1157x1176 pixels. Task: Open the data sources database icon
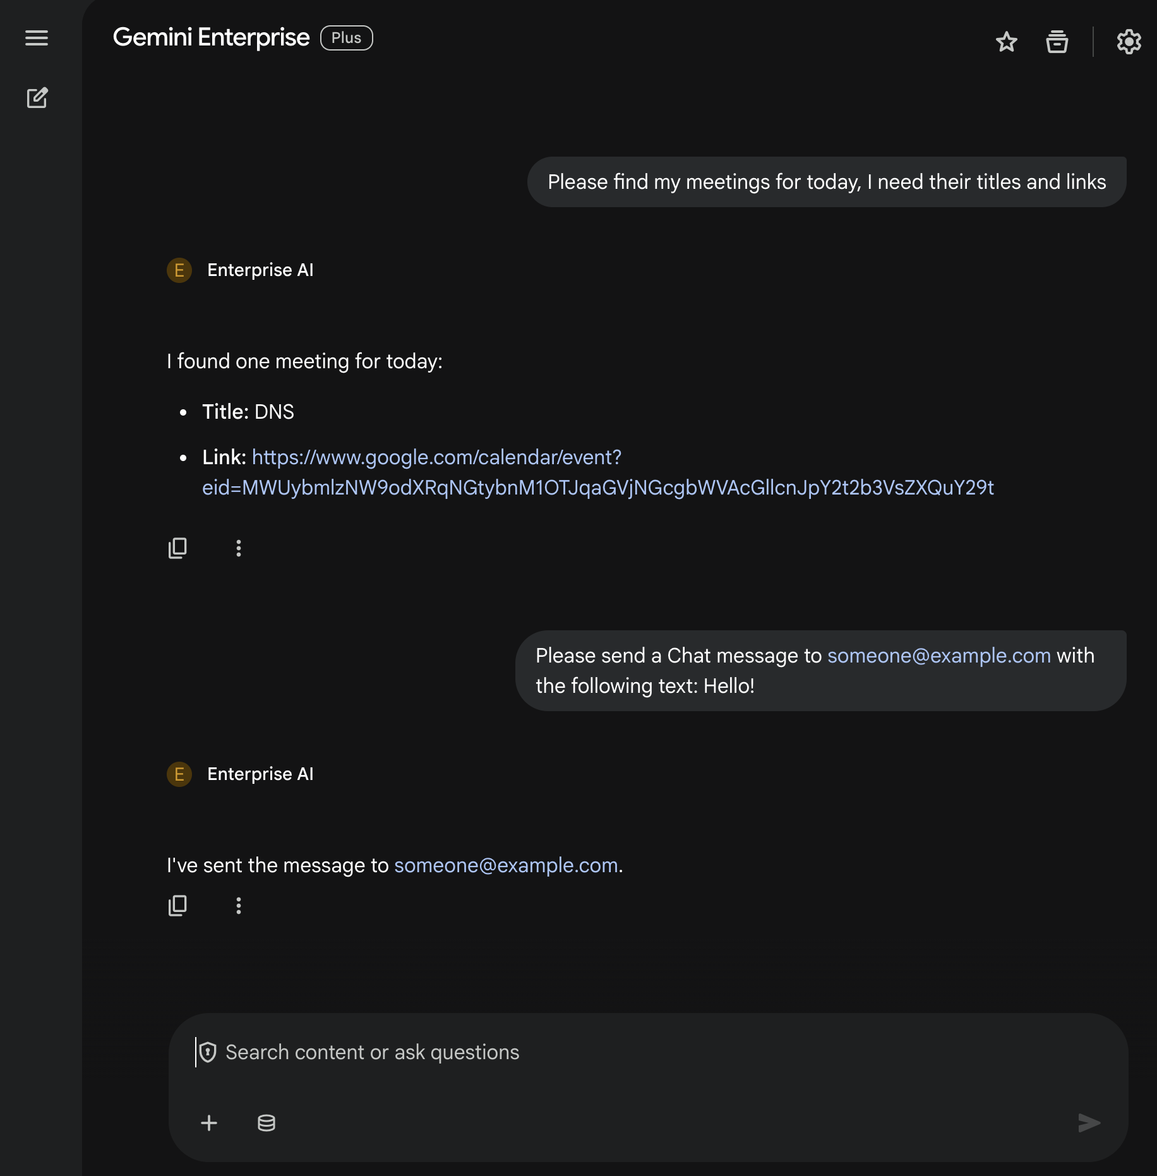pyautogui.click(x=266, y=1123)
